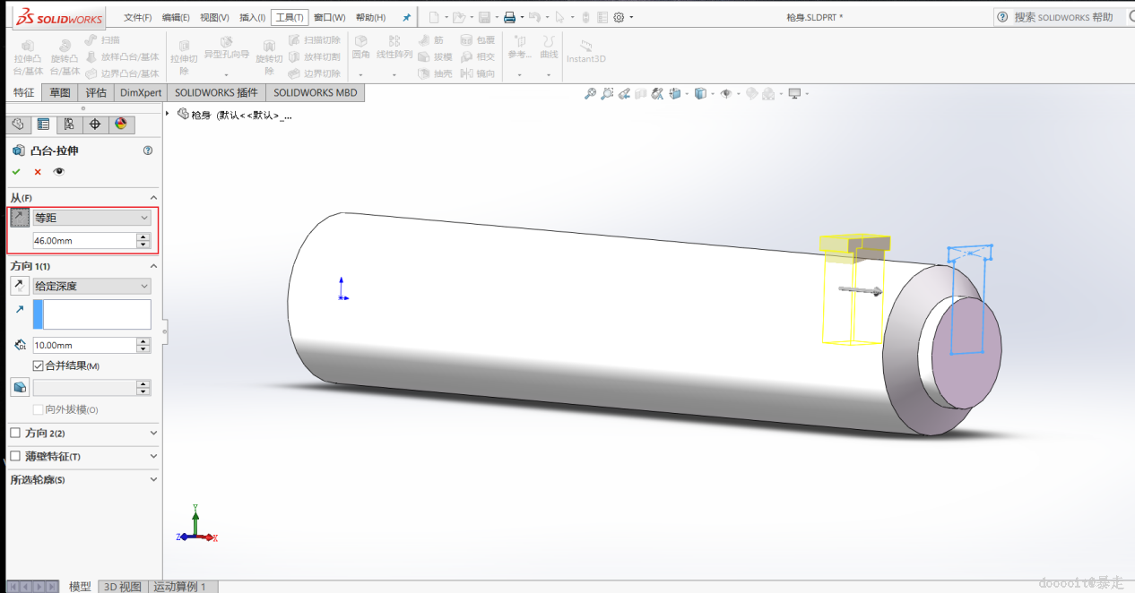The width and height of the screenshot is (1135, 593).
Task: Click the print icon in toolbar
Action: tap(509, 17)
